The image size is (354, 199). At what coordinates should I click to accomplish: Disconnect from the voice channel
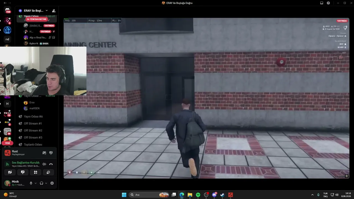pyautogui.click(x=51, y=164)
